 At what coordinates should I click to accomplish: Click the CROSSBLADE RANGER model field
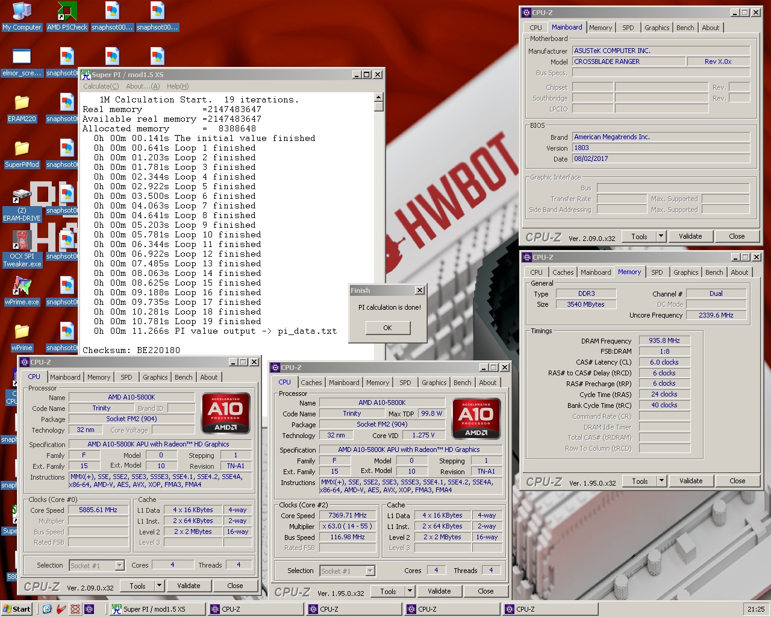628,61
